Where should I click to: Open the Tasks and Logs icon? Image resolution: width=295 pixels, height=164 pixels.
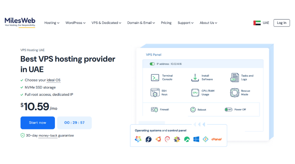(235, 77)
